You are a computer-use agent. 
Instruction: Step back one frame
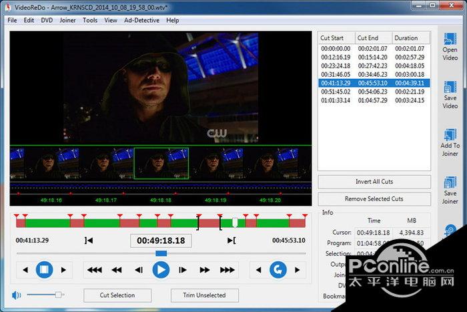point(139,270)
